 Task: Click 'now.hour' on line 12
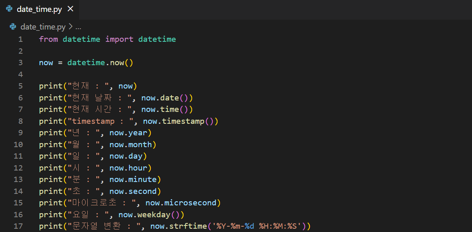[x=128, y=168]
